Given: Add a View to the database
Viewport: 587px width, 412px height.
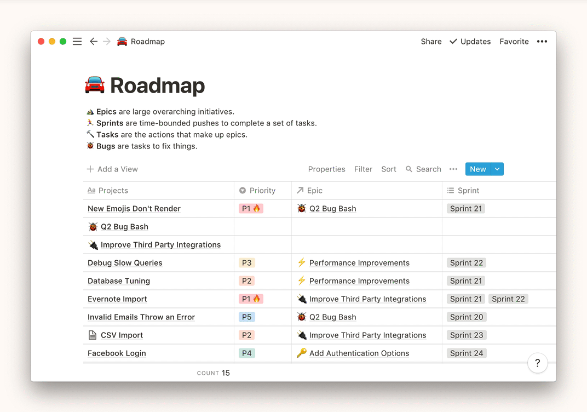Looking at the screenshot, I should [x=112, y=169].
